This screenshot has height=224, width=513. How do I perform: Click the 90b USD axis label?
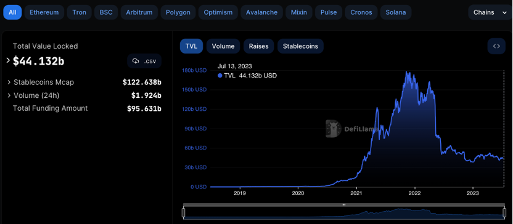click(x=195, y=129)
